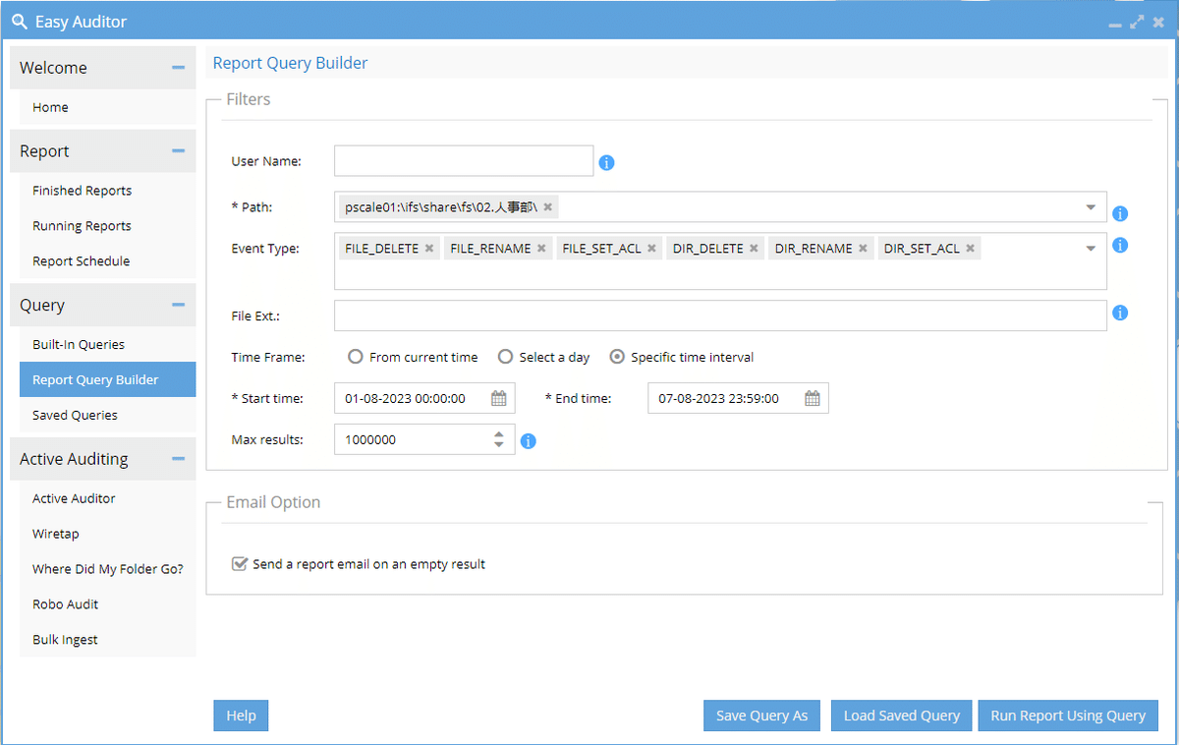This screenshot has height=745, width=1179.
Task: Remove the FILE_DELETE event type tag
Action: tap(428, 248)
